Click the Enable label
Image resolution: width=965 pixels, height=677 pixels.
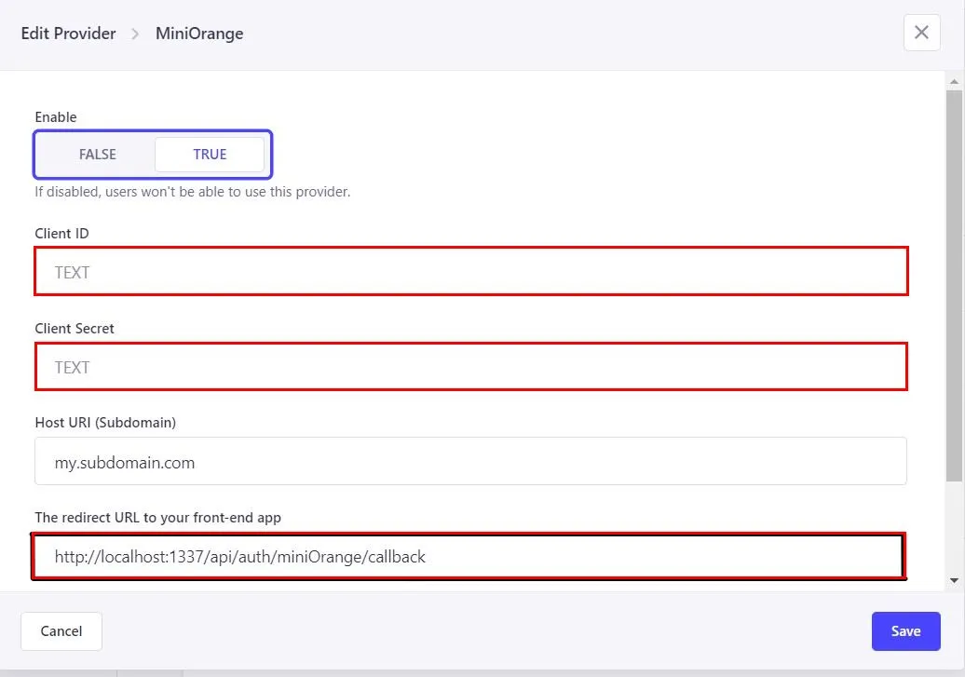point(56,117)
